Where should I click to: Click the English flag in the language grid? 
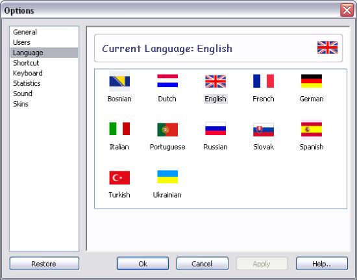point(215,81)
